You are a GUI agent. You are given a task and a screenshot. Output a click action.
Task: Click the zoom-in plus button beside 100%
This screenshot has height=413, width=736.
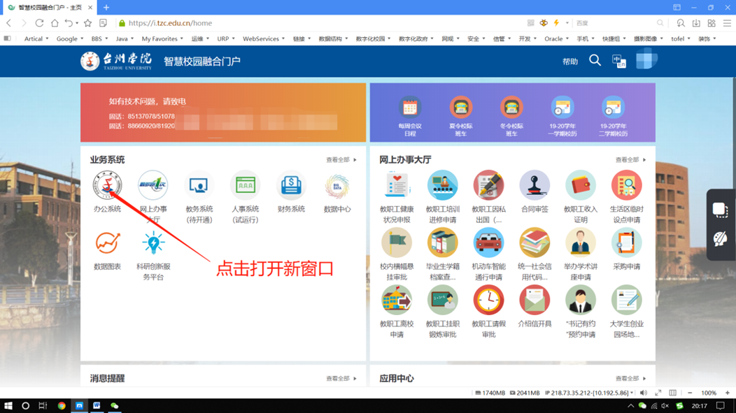(727, 393)
